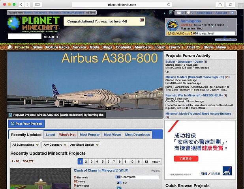Open the Projects navigation menu
This screenshot has width=244, height=189.
click(x=22, y=47)
